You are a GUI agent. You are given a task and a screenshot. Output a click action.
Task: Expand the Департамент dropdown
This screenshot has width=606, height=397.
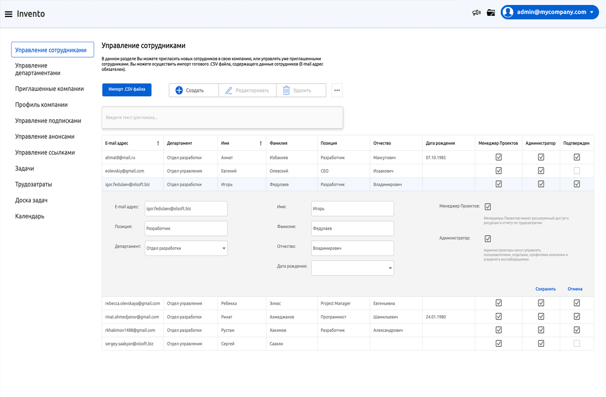coord(224,248)
